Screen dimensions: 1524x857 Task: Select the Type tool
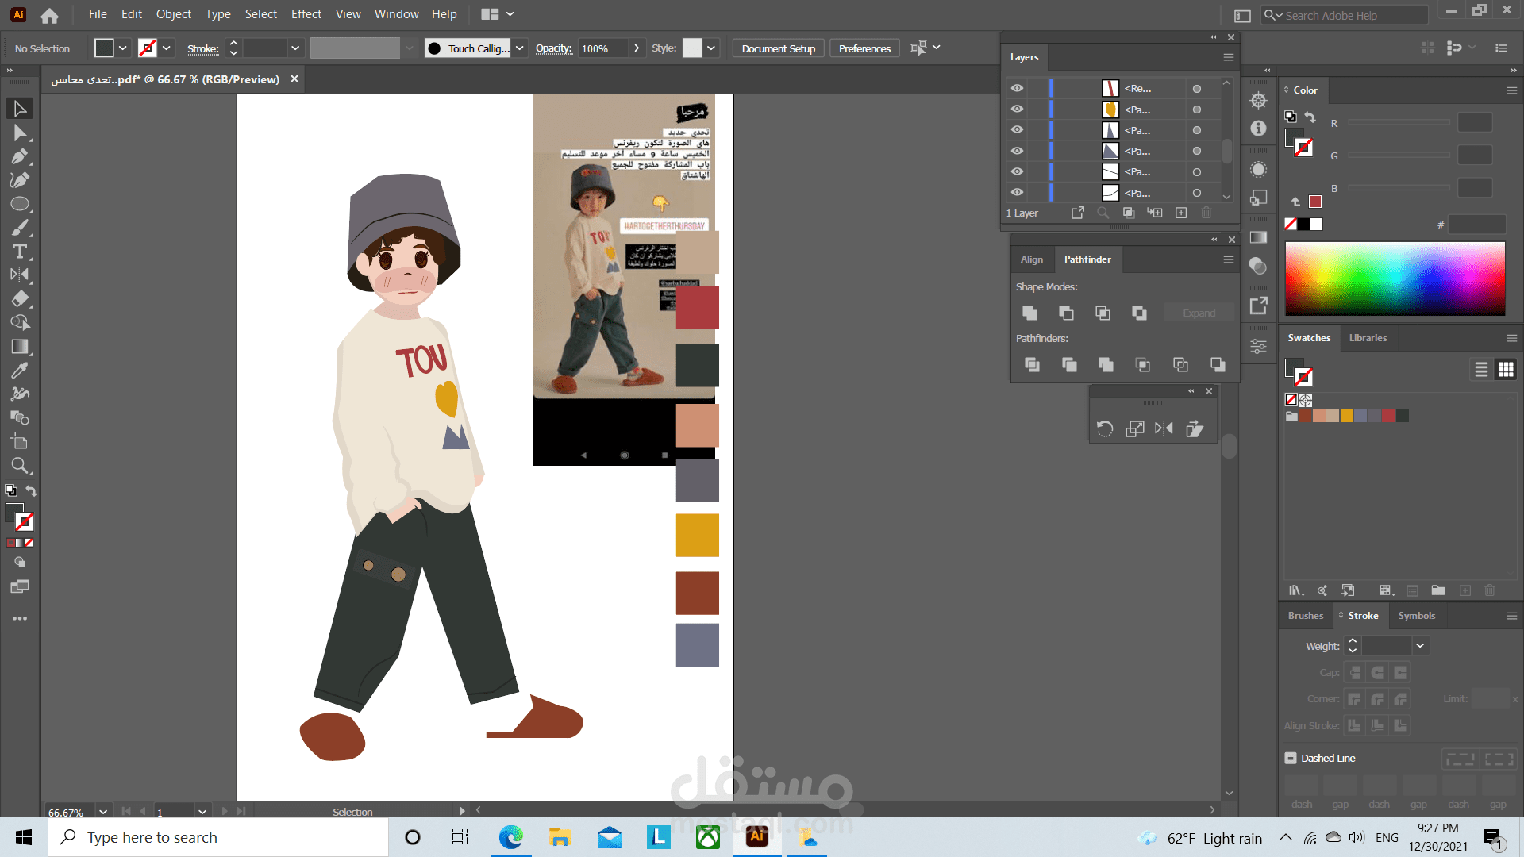click(x=20, y=252)
